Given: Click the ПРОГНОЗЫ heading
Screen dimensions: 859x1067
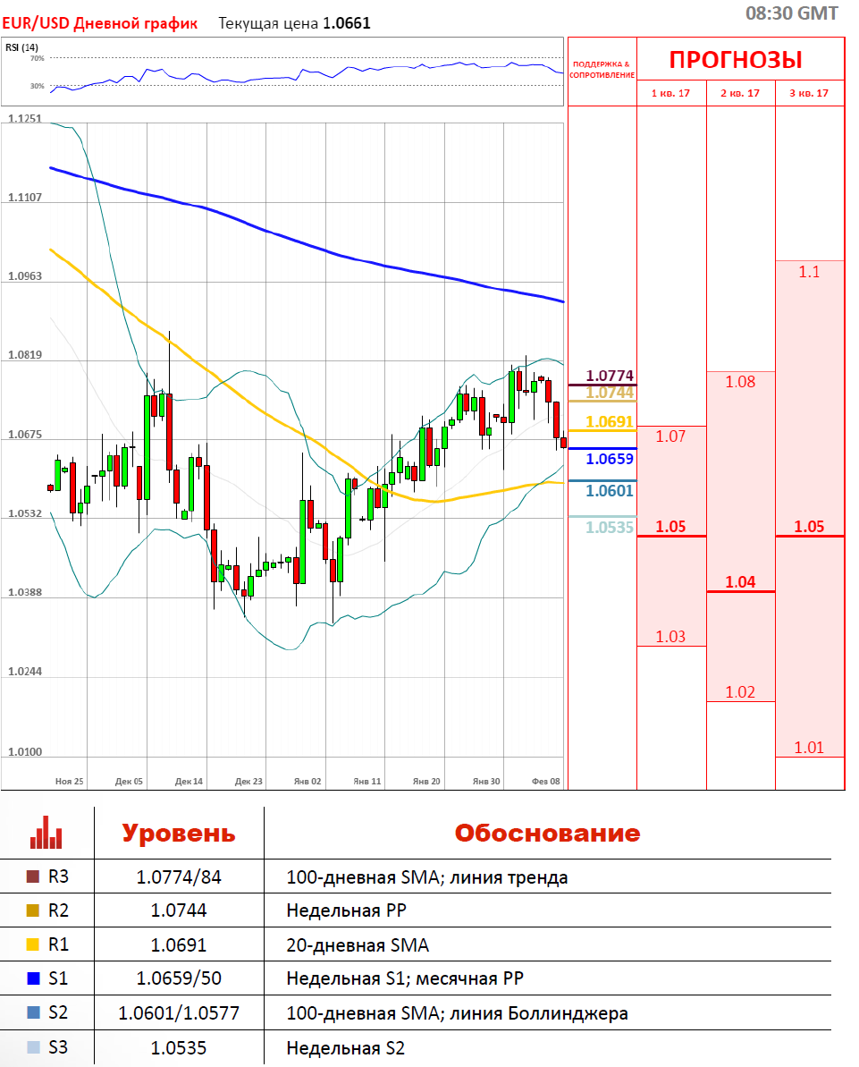Looking at the screenshot, I should [x=736, y=60].
